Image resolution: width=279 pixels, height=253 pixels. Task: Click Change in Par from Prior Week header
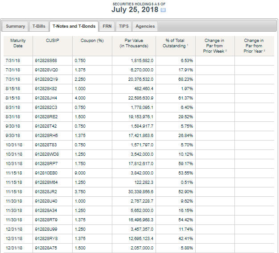coord(214,46)
